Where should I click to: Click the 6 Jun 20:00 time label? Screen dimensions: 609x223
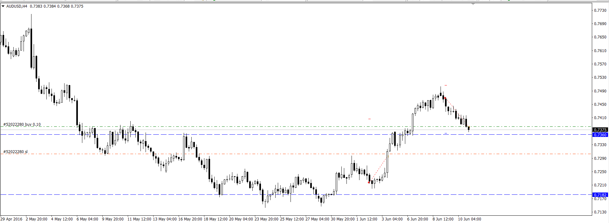pyautogui.click(x=418, y=219)
